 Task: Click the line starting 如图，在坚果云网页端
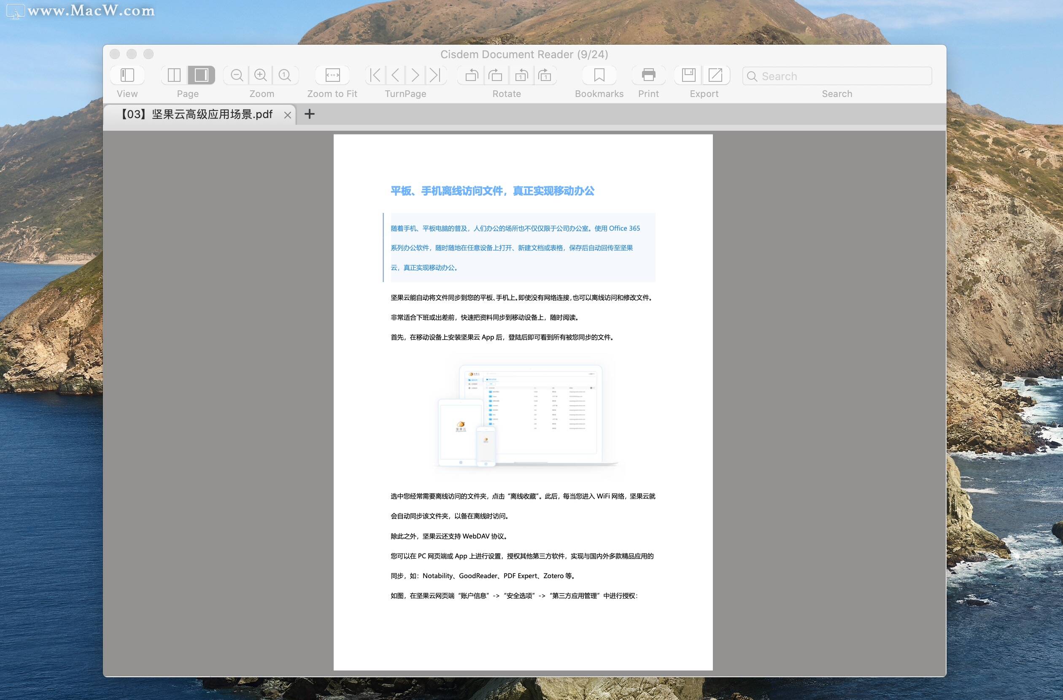pos(514,596)
